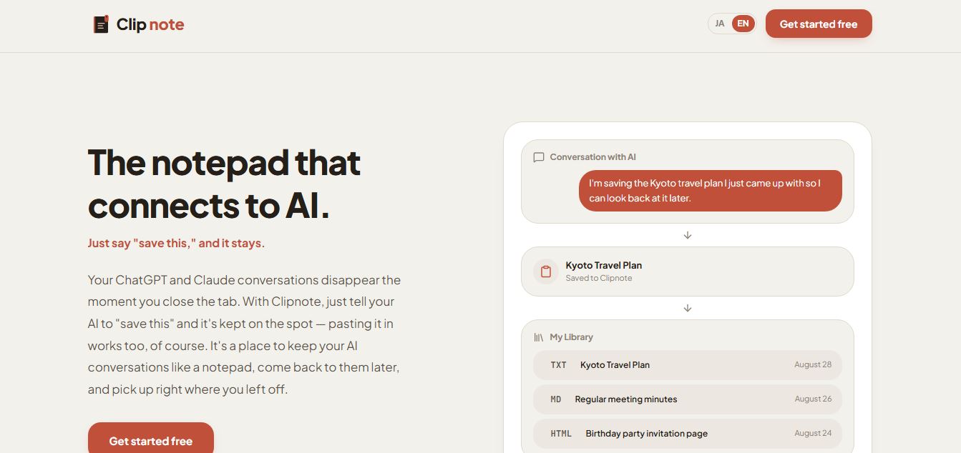The height and width of the screenshot is (453, 961).
Task: Click the red chat message bubble
Action: [x=711, y=191]
